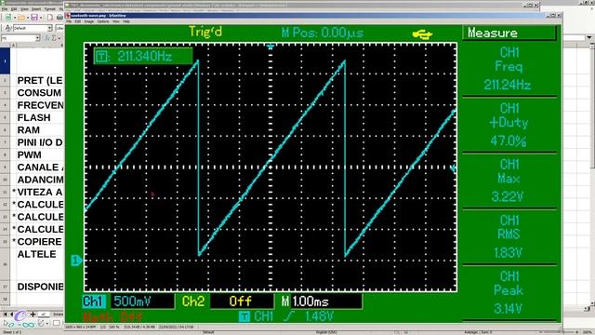The image size is (595, 335).
Task: Click the CH1 RMS 1.83V measurement
Action: click(x=509, y=236)
